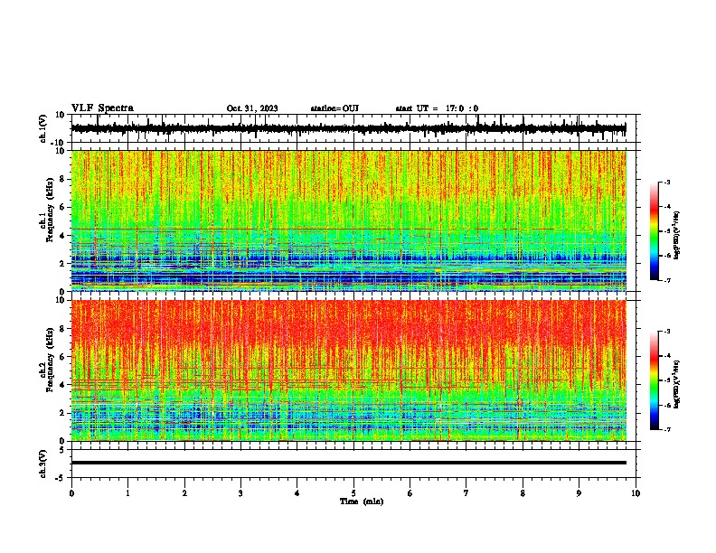Screen dimensions: 716x553
Task: Click the ch.1 color scale "log(PSD)" label
Action: [x=677, y=235]
